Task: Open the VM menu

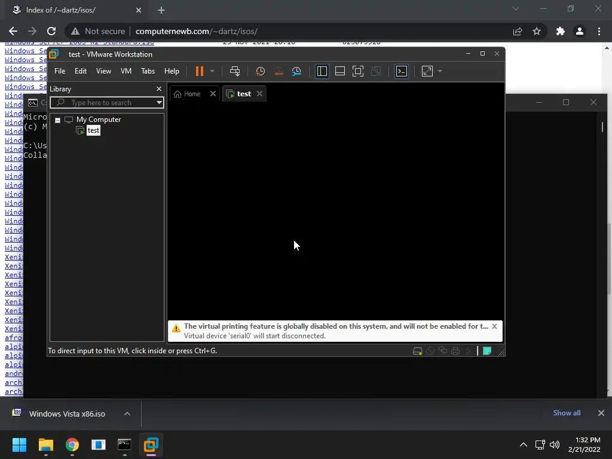Action: click(x=126, y=71)
